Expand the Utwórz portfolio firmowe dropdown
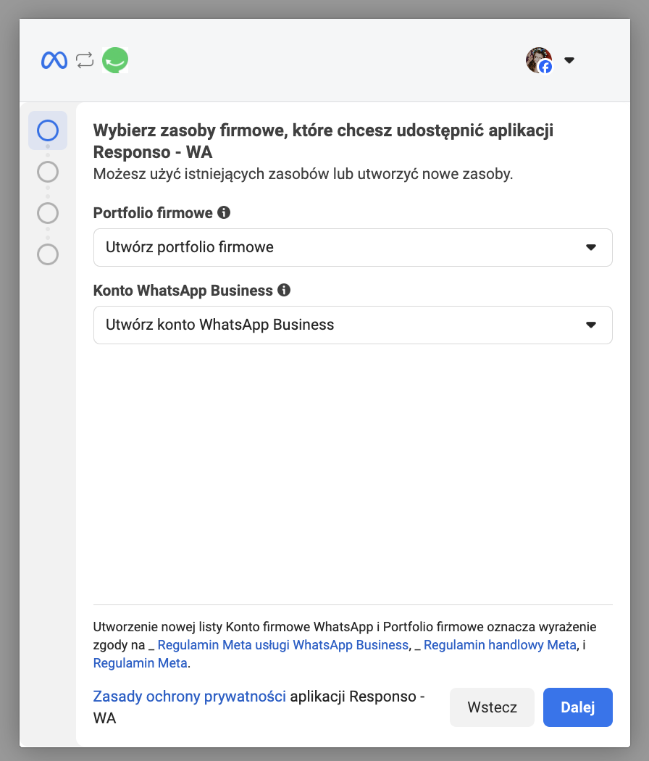Screen dimensions: 649x761 [x=353, y=247]
